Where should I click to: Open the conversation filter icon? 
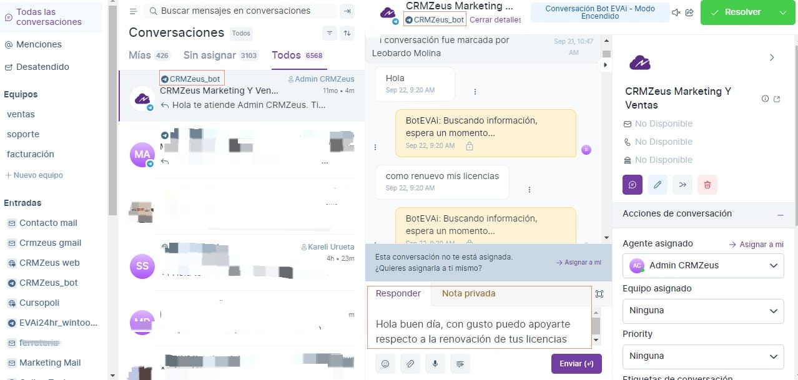(329, 32)
